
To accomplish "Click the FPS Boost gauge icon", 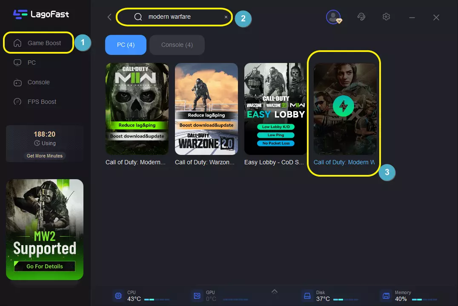I will [17, 102].
